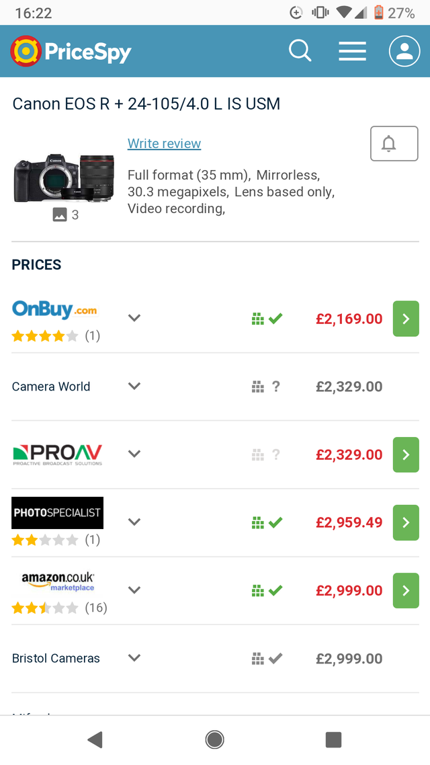Open the hamburger menu
The image size is (430, 765).
pyautogui.click(x=352, y=51)
